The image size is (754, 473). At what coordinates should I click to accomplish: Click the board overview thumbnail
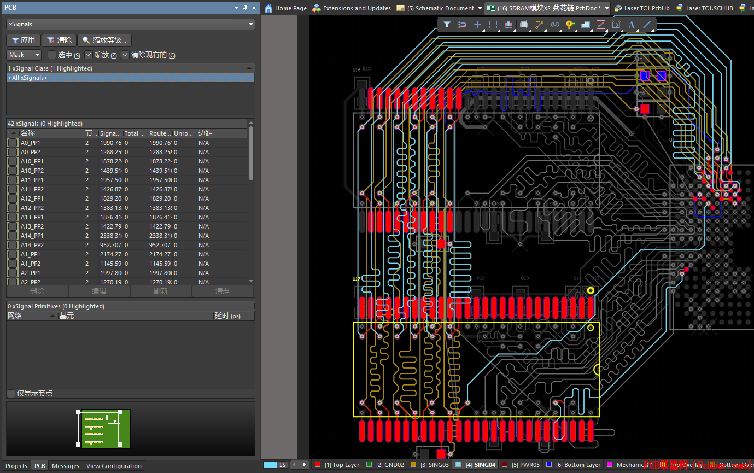click(x=104, y=429)
